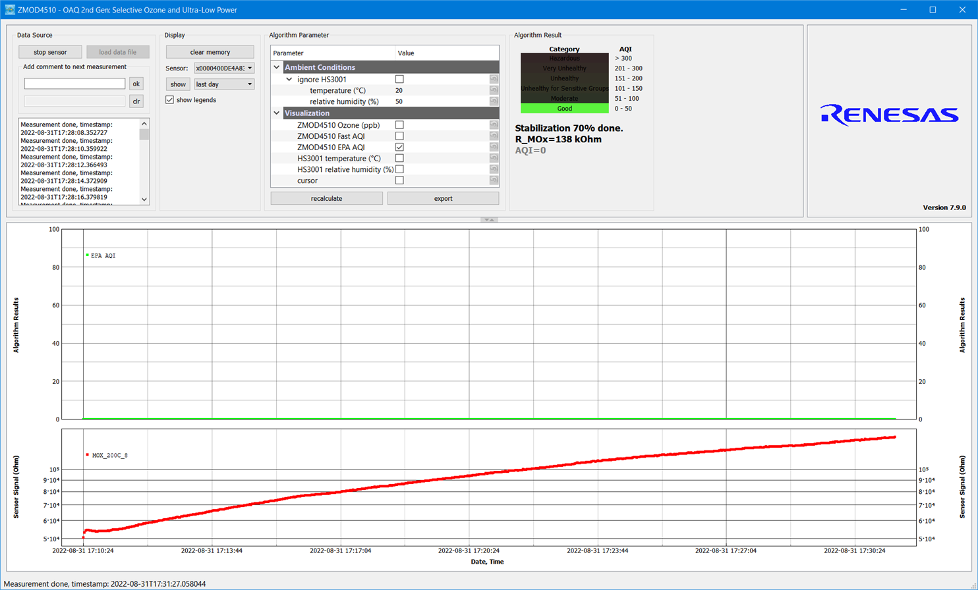This screenshot has width=978, height=590.
Task: Click the comment text input field
Action: pos(74,84)
